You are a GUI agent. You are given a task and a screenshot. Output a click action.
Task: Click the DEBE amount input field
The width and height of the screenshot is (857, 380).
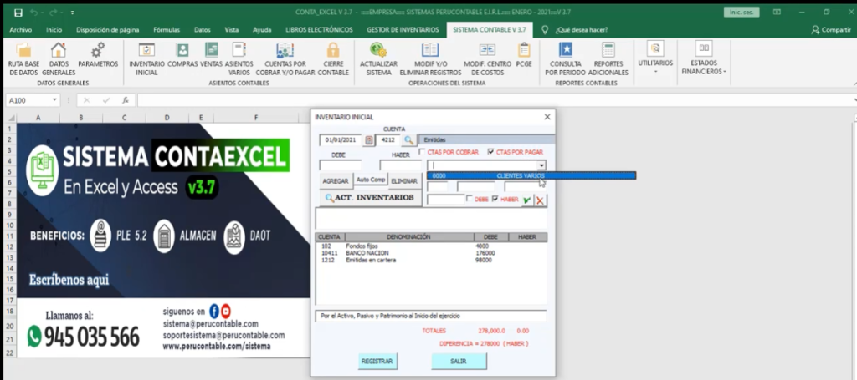click(341, 165)
